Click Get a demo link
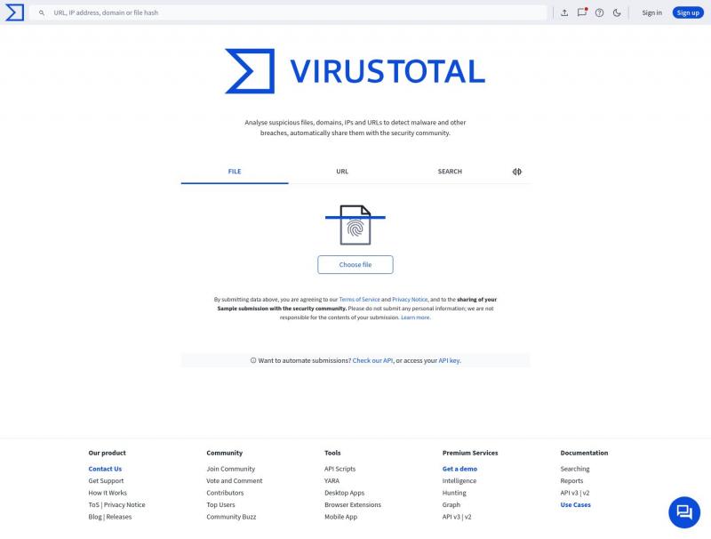Screen dimensions: 711x539 click(x=459, y=469)
